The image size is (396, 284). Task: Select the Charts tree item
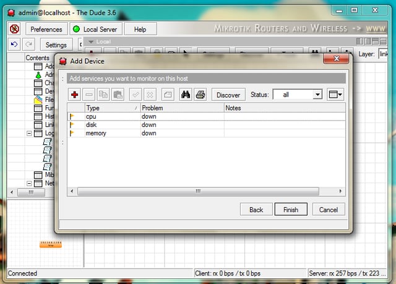45,83
